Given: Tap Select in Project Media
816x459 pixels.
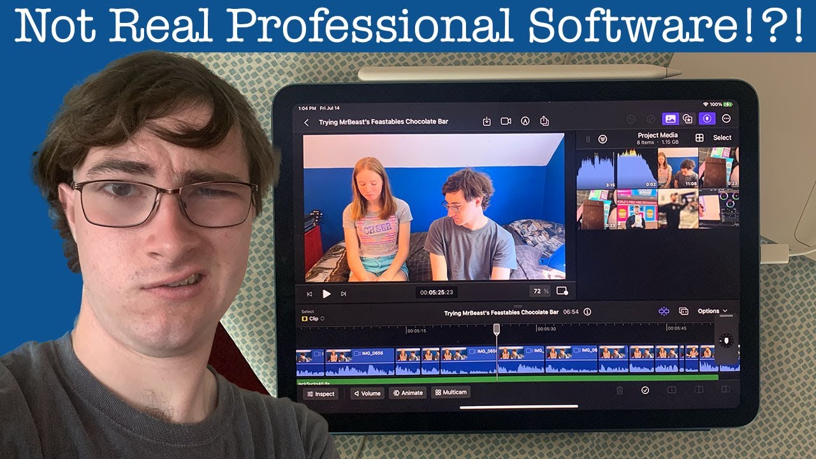Looking at the screenshot, I should coord(722,138).
